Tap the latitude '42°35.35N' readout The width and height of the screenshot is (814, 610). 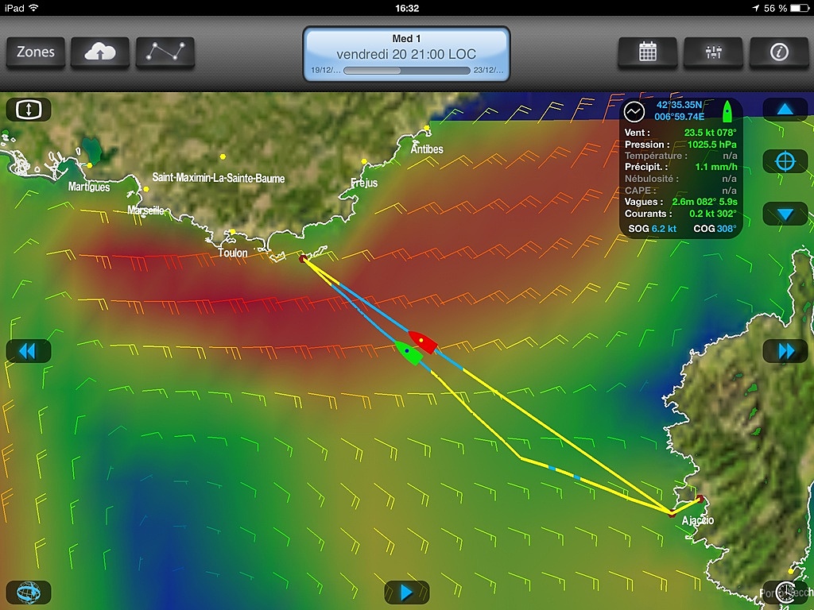679,105
